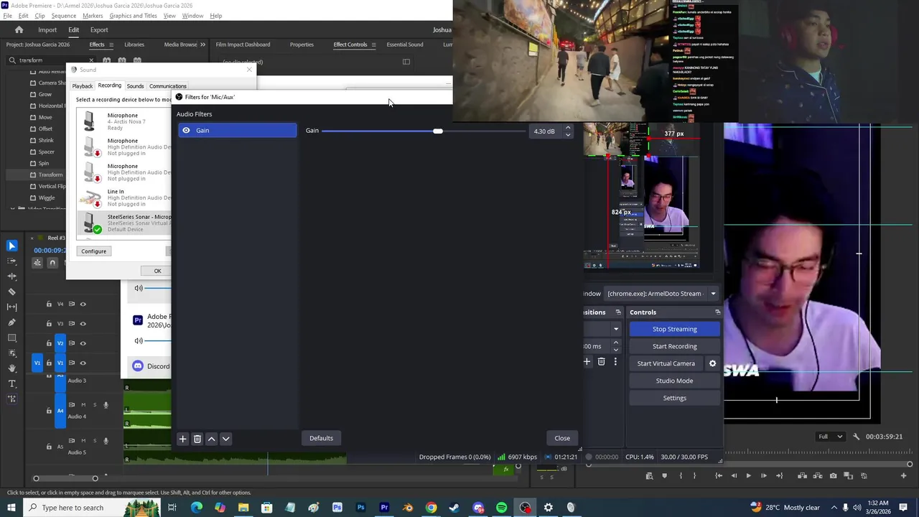Screen dimensions: 919x517
Task: Click Mark Out bracket icon
Action: pos(694,475)
